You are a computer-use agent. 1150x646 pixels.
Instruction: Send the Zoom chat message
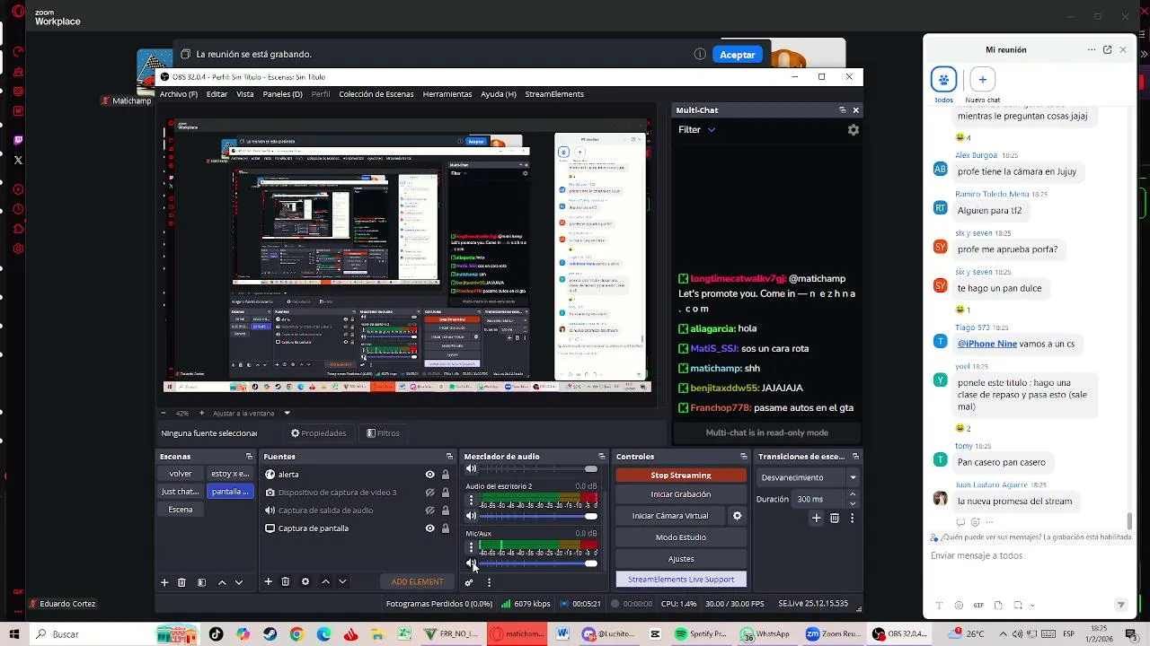[x=1120, y=606]
